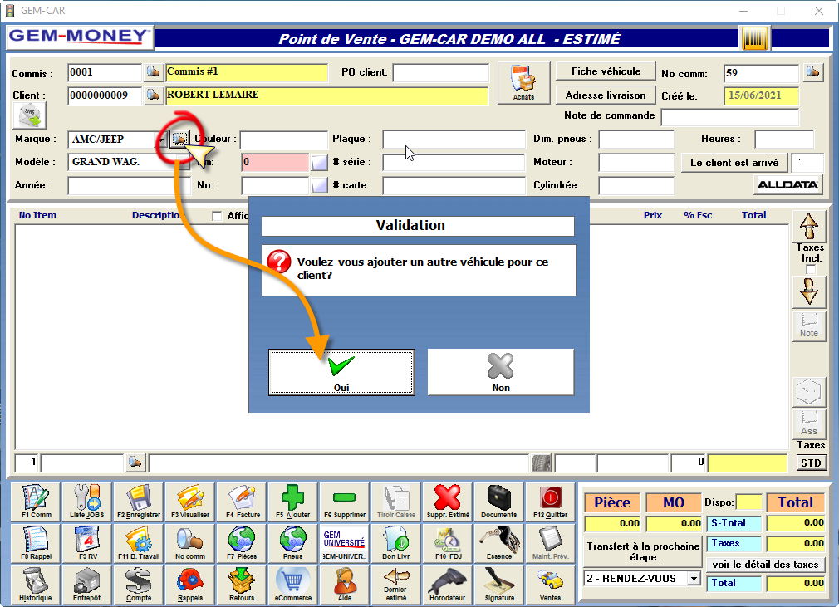The height and width of the screenshot is (607, 839).
Task: Open Horodateur time clock scanner
Action: pos(448,585)
